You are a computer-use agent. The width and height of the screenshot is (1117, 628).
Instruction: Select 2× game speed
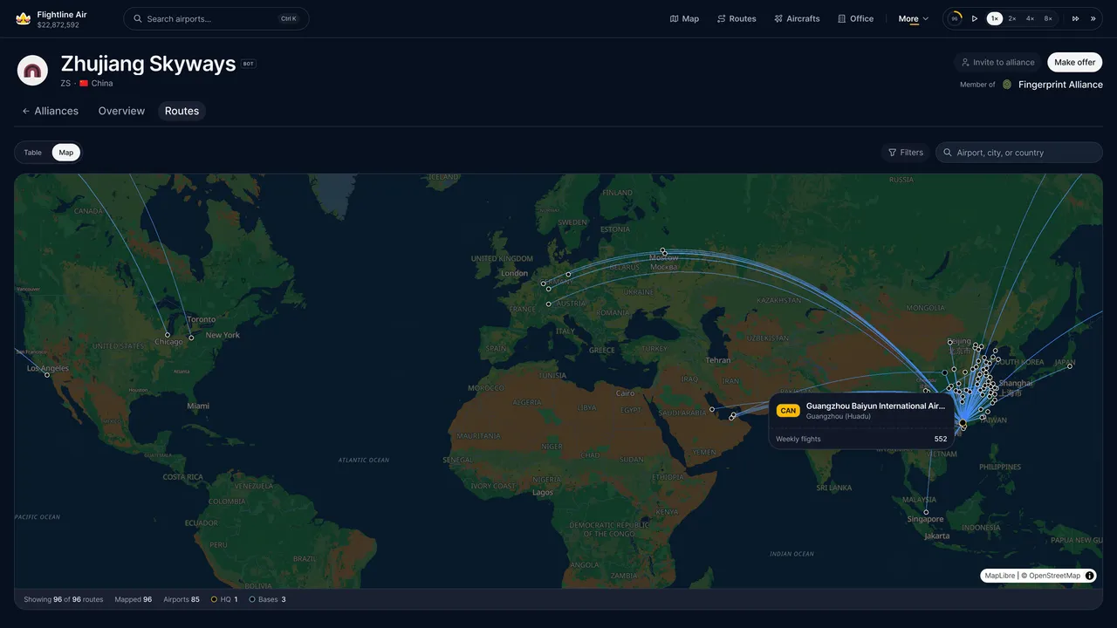coord(1012,18)
